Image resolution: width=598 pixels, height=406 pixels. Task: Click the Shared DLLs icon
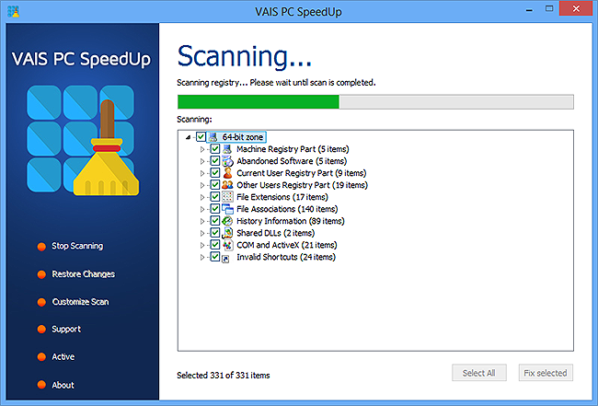227,233
